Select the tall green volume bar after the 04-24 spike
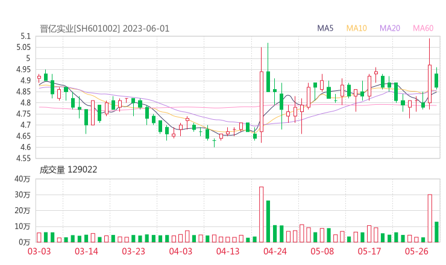 pos(268,222)
